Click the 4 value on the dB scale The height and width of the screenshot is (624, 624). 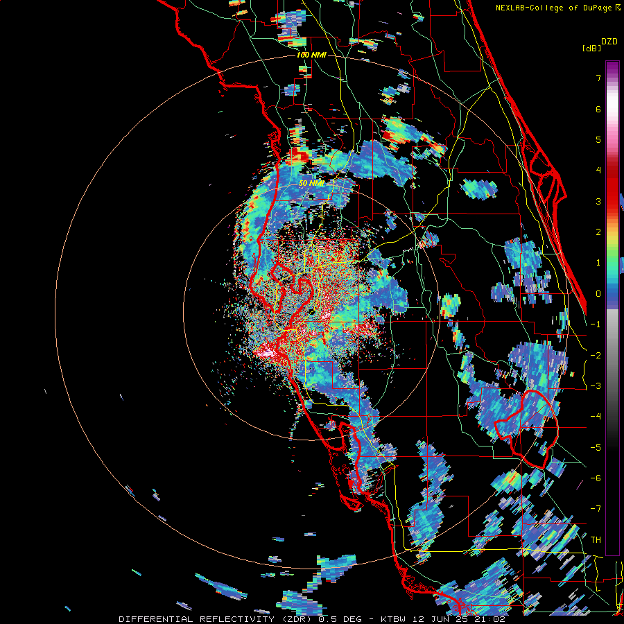pos(598,170)
